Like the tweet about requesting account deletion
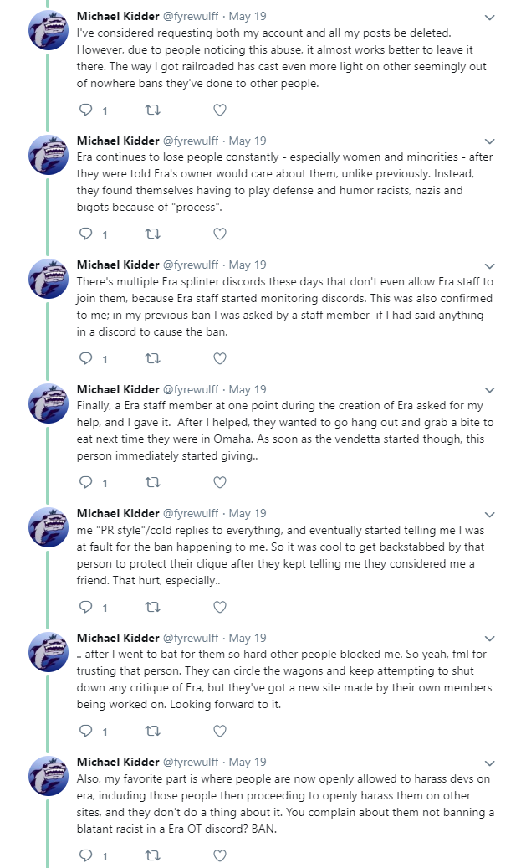 pos(220,110)
